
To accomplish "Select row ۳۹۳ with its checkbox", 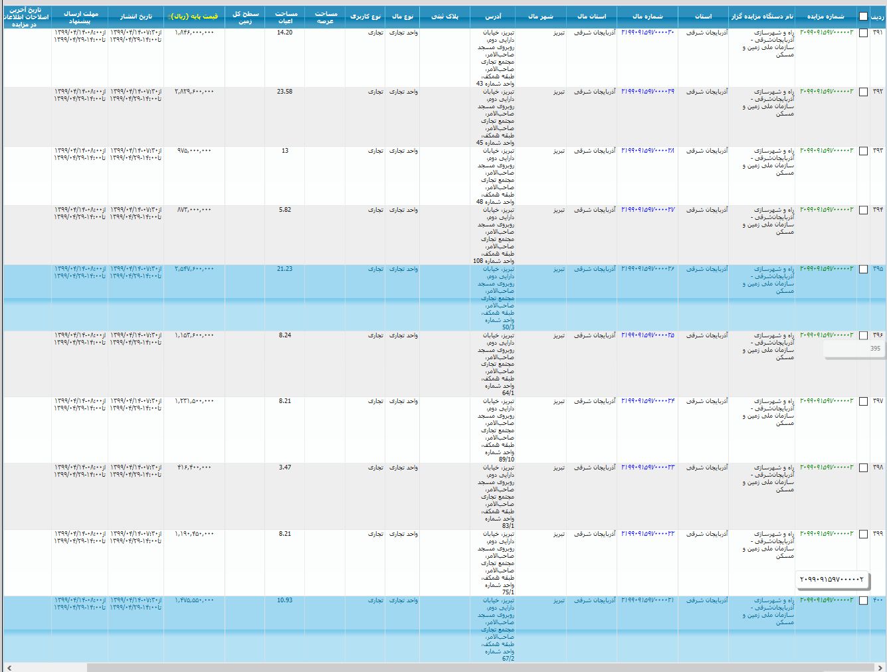I will coord(863,151).
